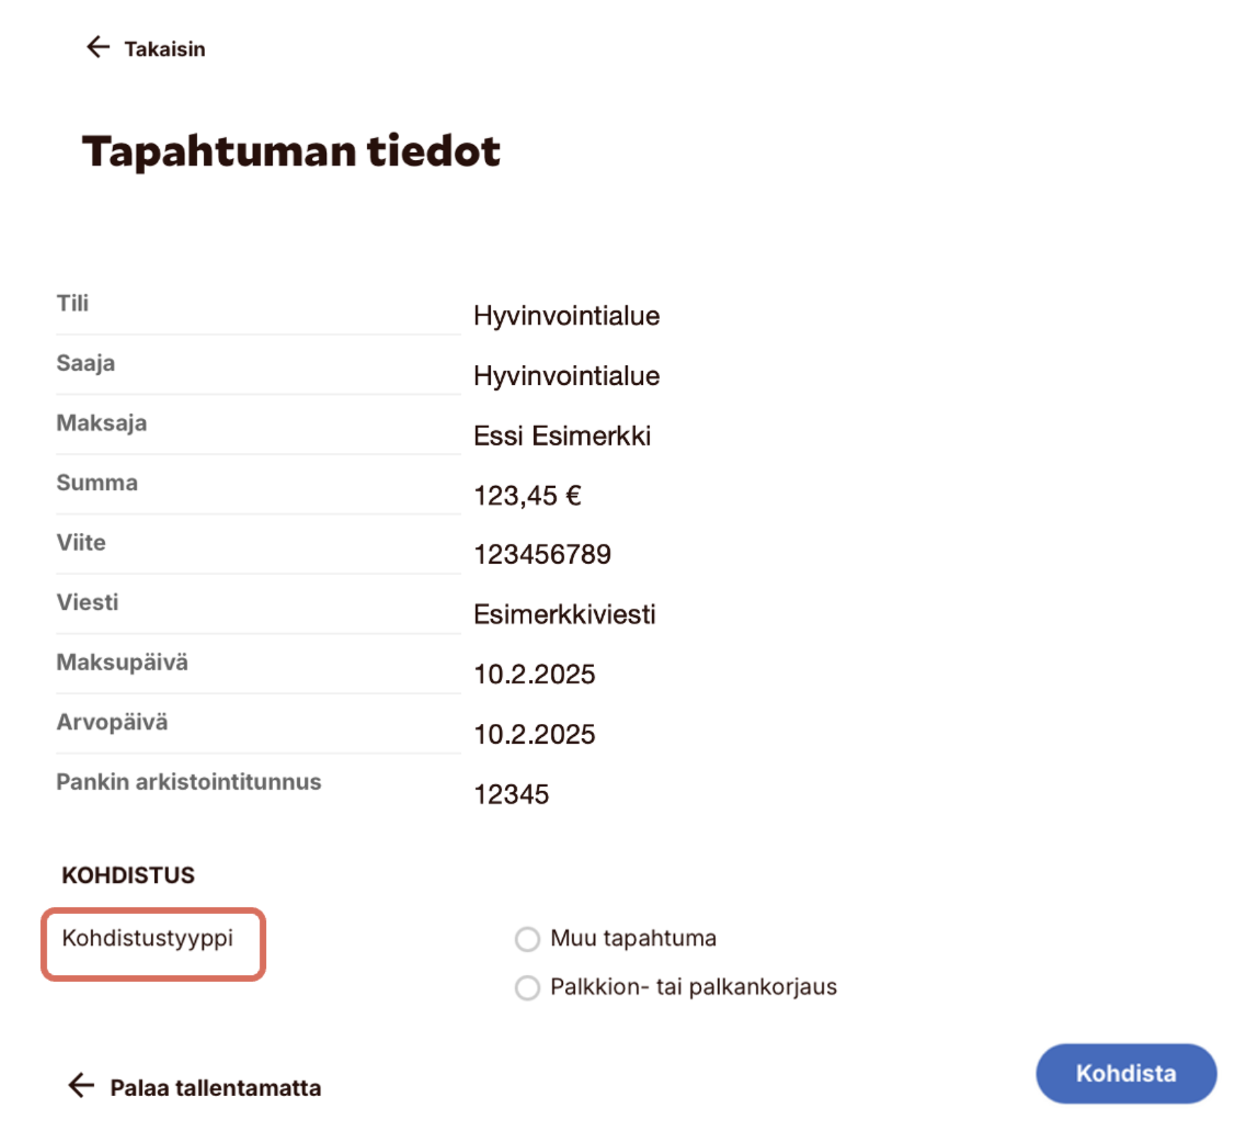
Task: Click the back arrow icon beside Takaisin
Action: [x=98, y=47]
